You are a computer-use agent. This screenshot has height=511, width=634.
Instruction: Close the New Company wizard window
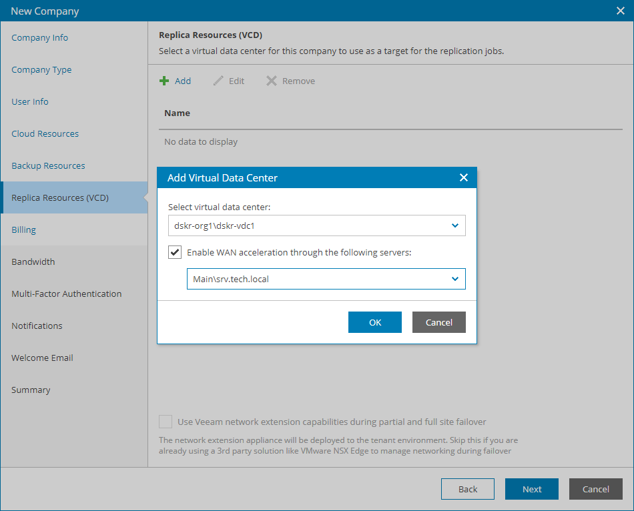click(x=620, y=11)
